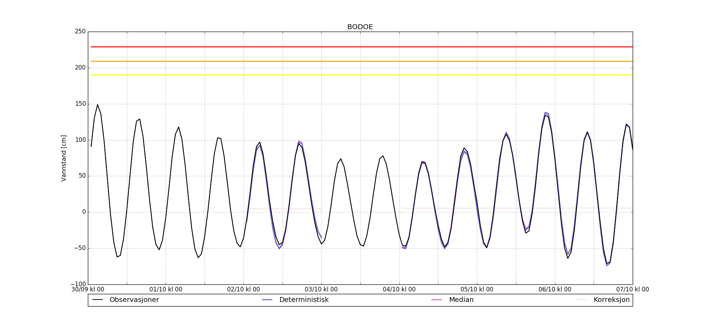The width and height of the screenshot is (703, 316).
Task: Click the faint Korreksjon legend line swatch
Action: click(x=581, y=300)
